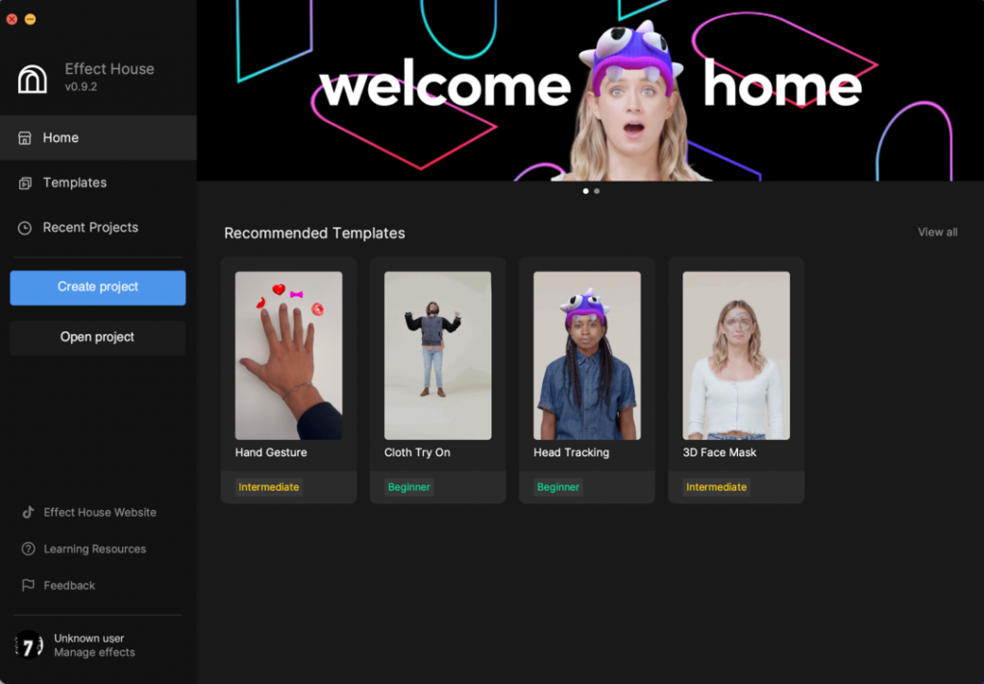Click the Head Tracking template title

571,452
